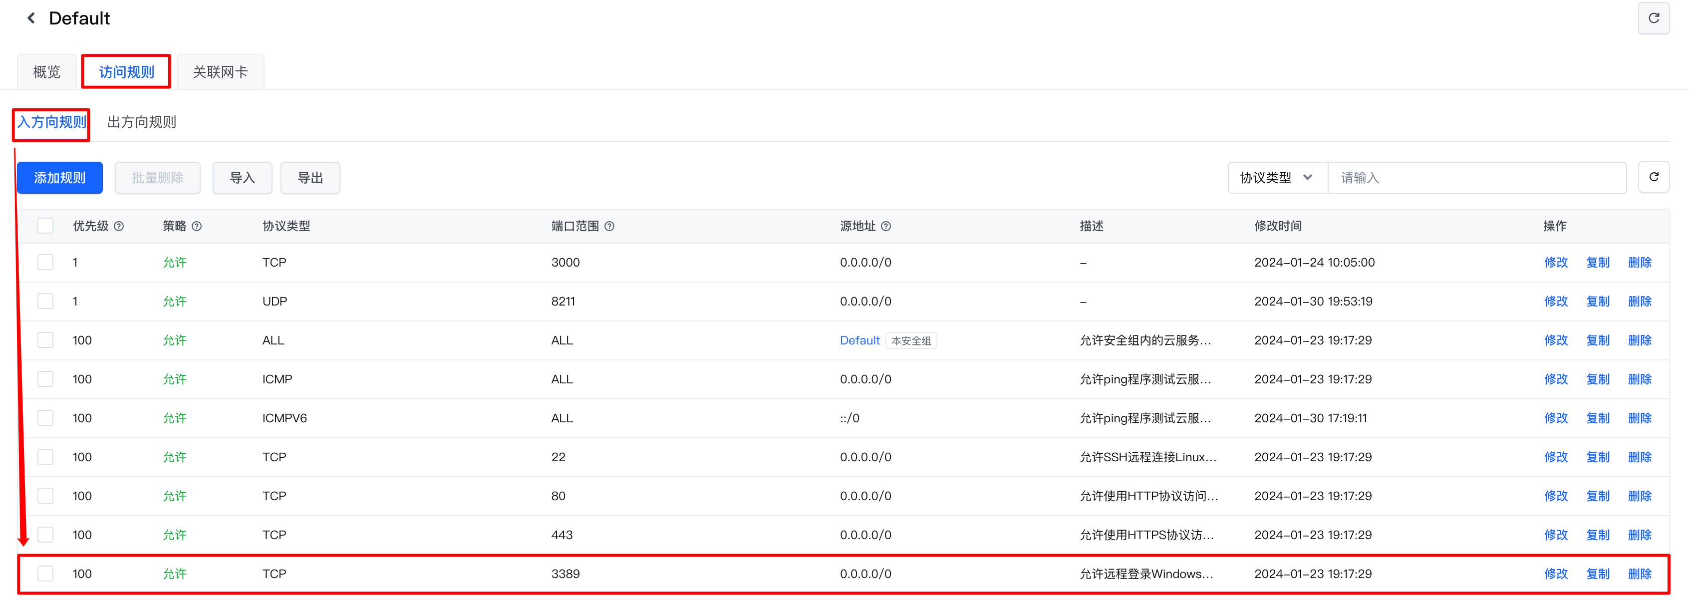Open the 协议类型 filter dropdown

coord(1275,178)
